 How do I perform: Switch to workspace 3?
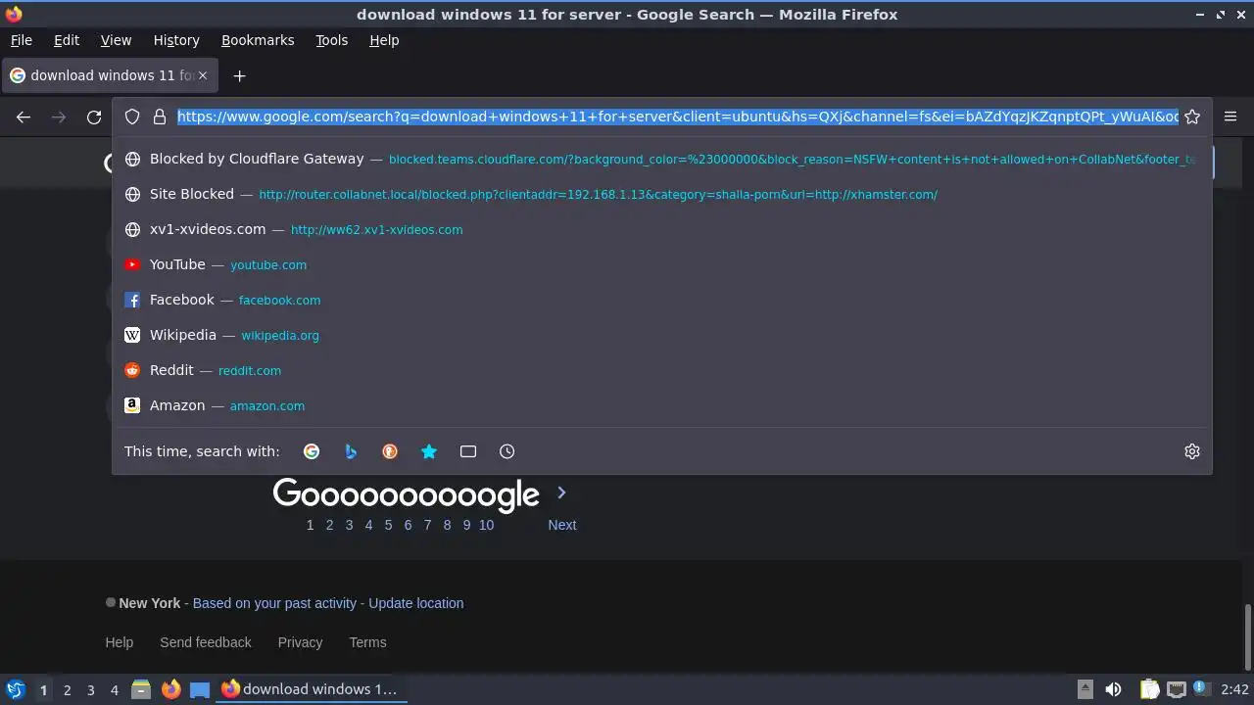pyautogui.click(x=90, y=690)
